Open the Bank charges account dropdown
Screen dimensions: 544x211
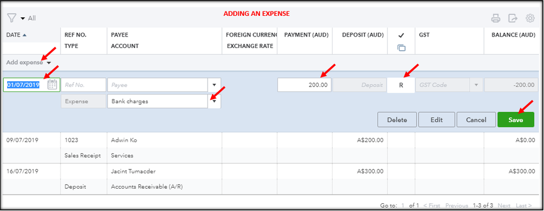click(214, 101)
